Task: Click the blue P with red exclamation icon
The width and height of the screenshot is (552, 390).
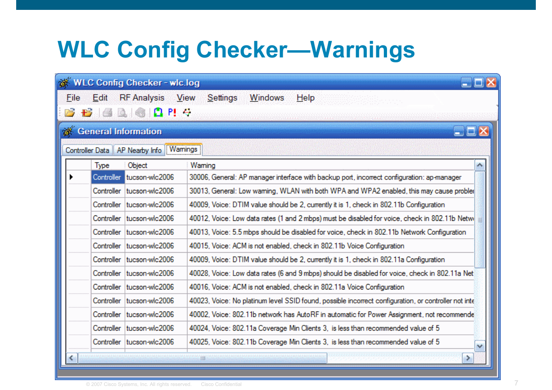Action: [172, 113]
